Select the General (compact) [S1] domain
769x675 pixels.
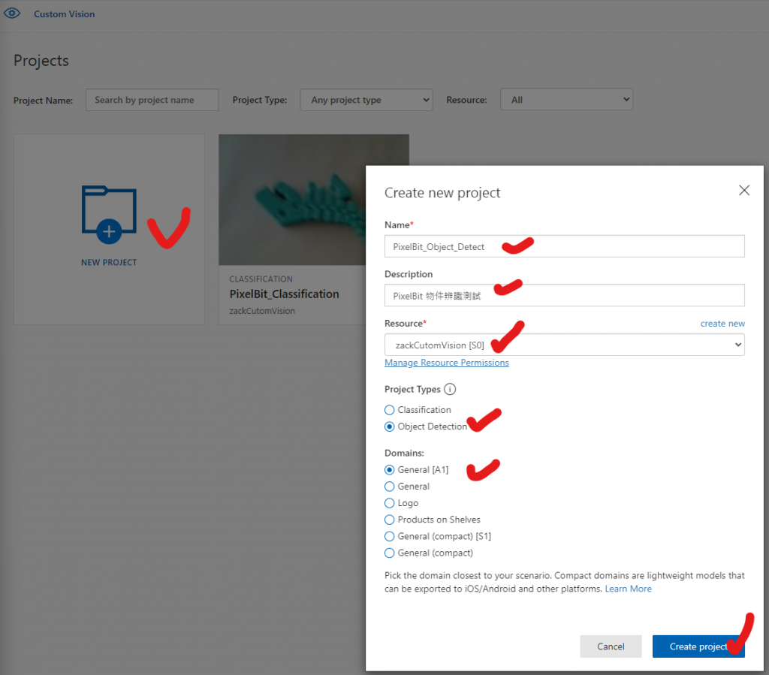pos(390,536)
